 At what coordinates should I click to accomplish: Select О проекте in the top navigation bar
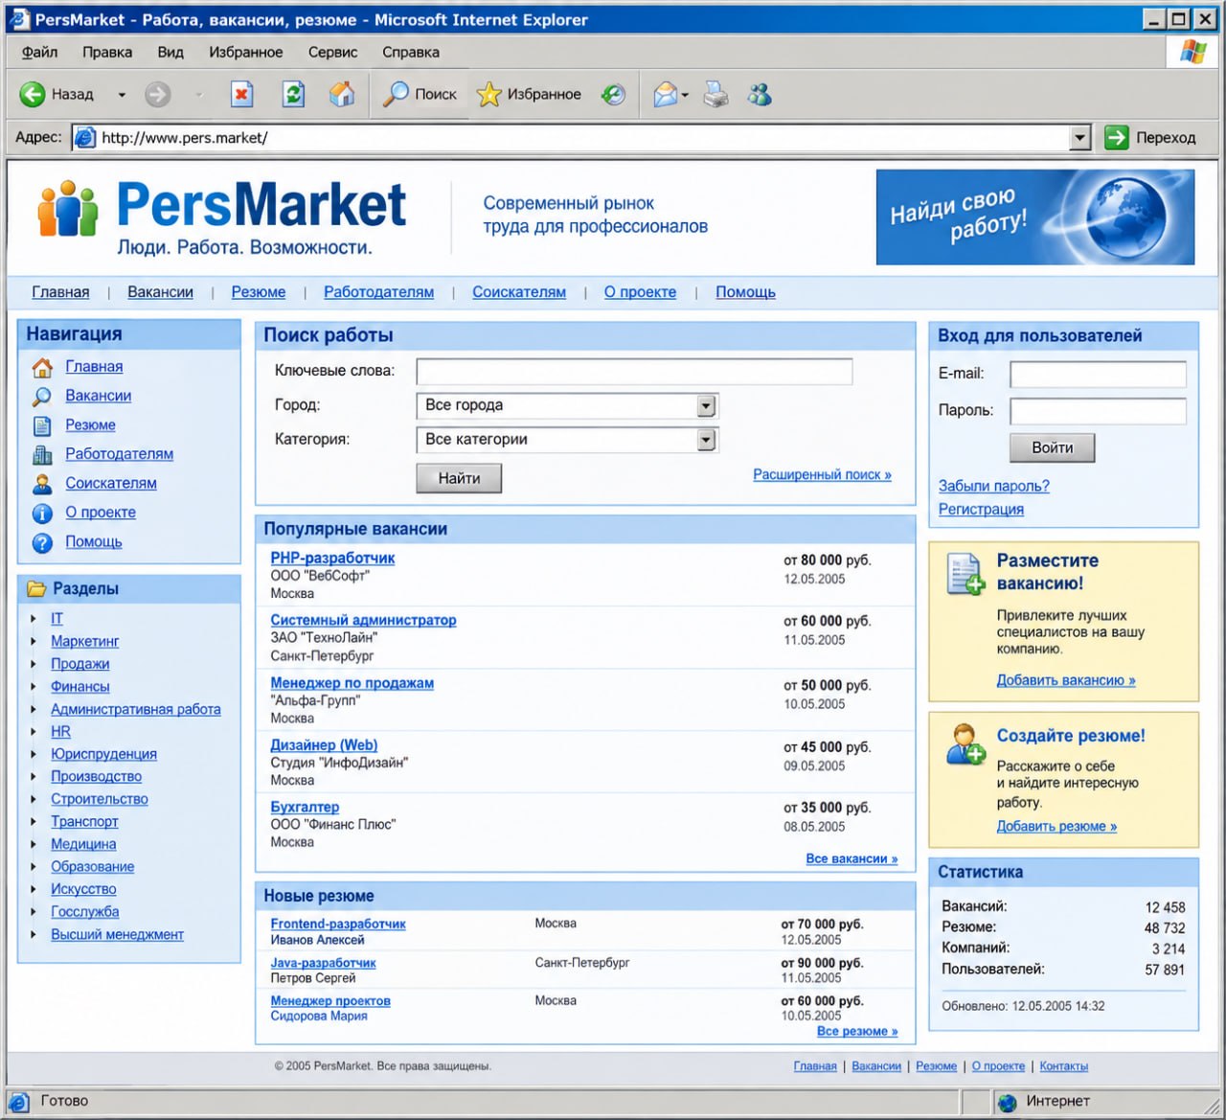(640, 292)
